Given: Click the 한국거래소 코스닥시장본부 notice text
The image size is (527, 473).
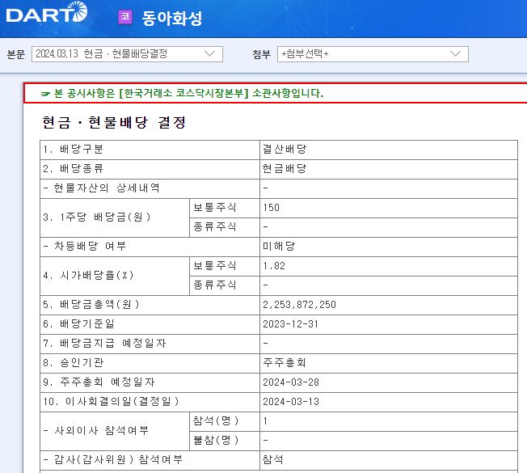Looking at the screenshot, I should [183, 93].
